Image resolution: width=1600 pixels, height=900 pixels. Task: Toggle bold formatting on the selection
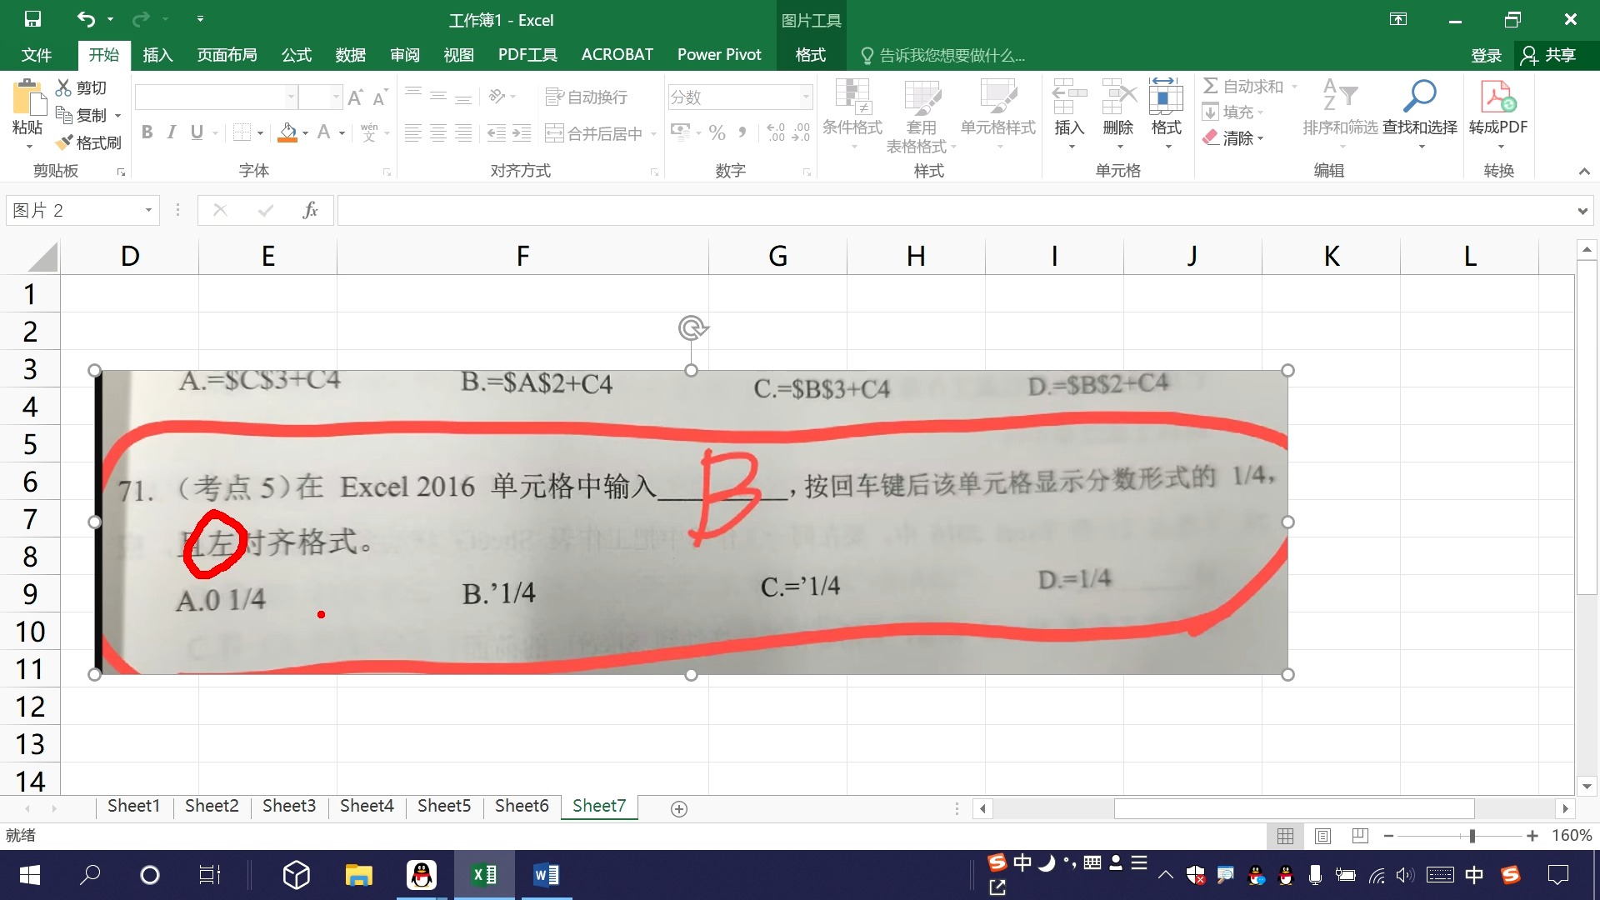click(147, 132)
